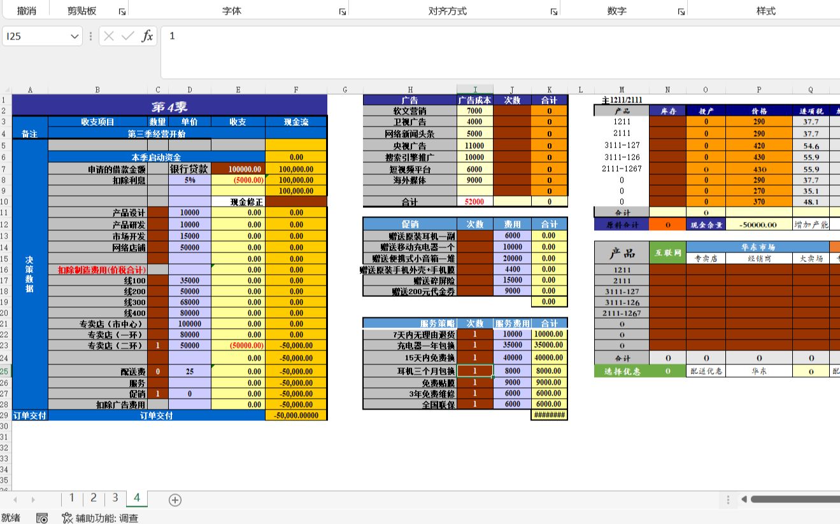
Task: Open accessibility checker 辅助功能: 调查
Action: pos(100,518)
